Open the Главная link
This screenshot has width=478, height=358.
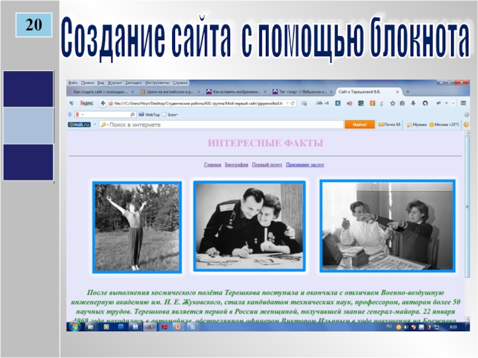[x=213, y=165]
